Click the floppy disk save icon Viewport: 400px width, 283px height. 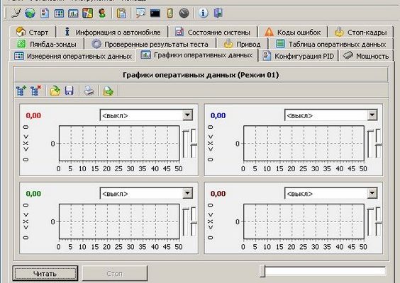point(69,91)
